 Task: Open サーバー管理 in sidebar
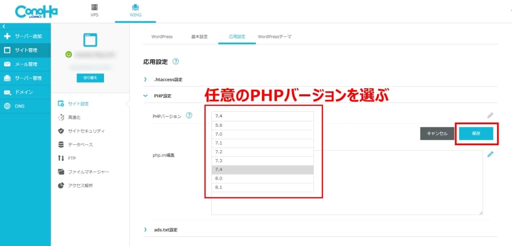coord(25,78)
